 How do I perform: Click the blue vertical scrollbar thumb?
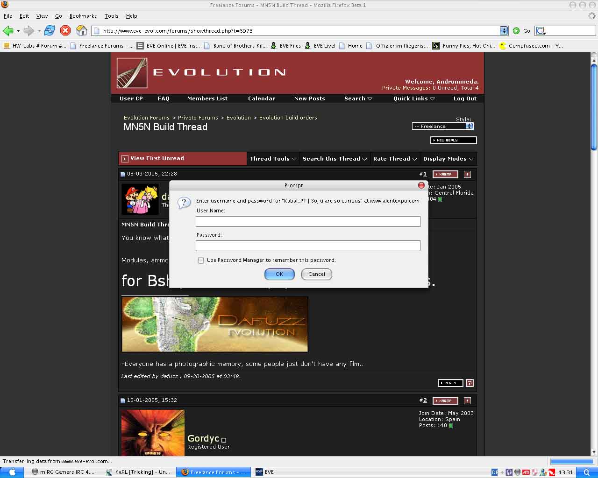click(x=594, y=107)
